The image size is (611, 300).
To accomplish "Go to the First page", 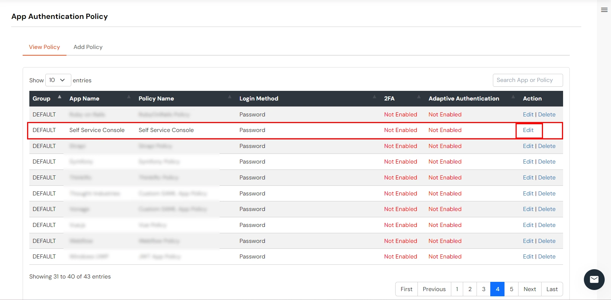I will tap(406, 289).
